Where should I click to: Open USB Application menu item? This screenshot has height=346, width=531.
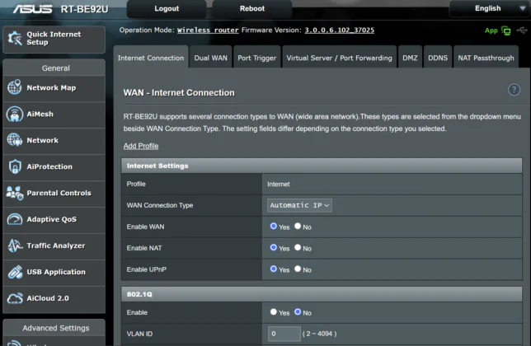[54, 272]
